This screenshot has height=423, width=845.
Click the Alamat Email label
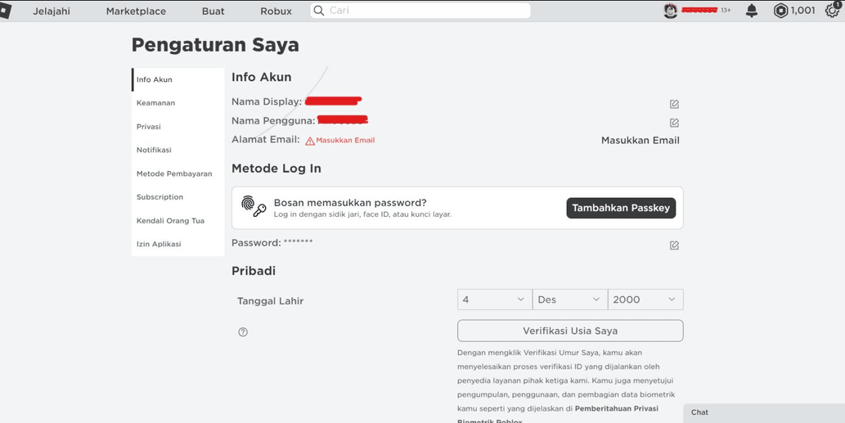[x=266, y=140]
